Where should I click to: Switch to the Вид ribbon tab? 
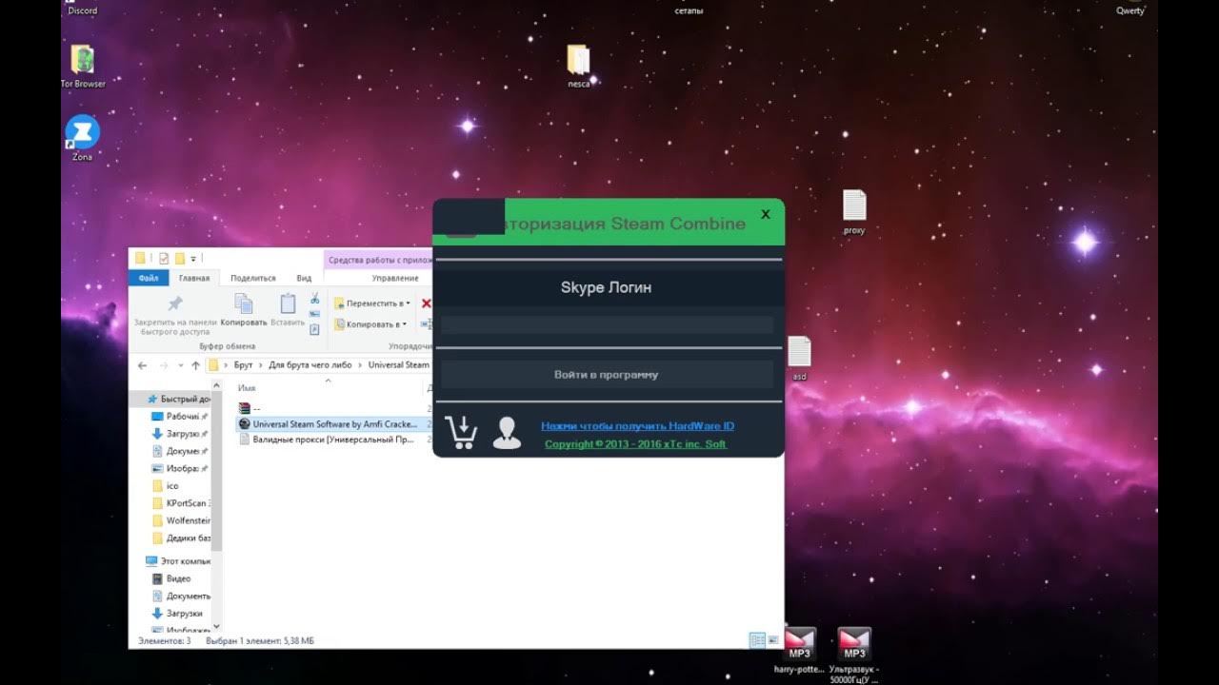tap(304, 278)
